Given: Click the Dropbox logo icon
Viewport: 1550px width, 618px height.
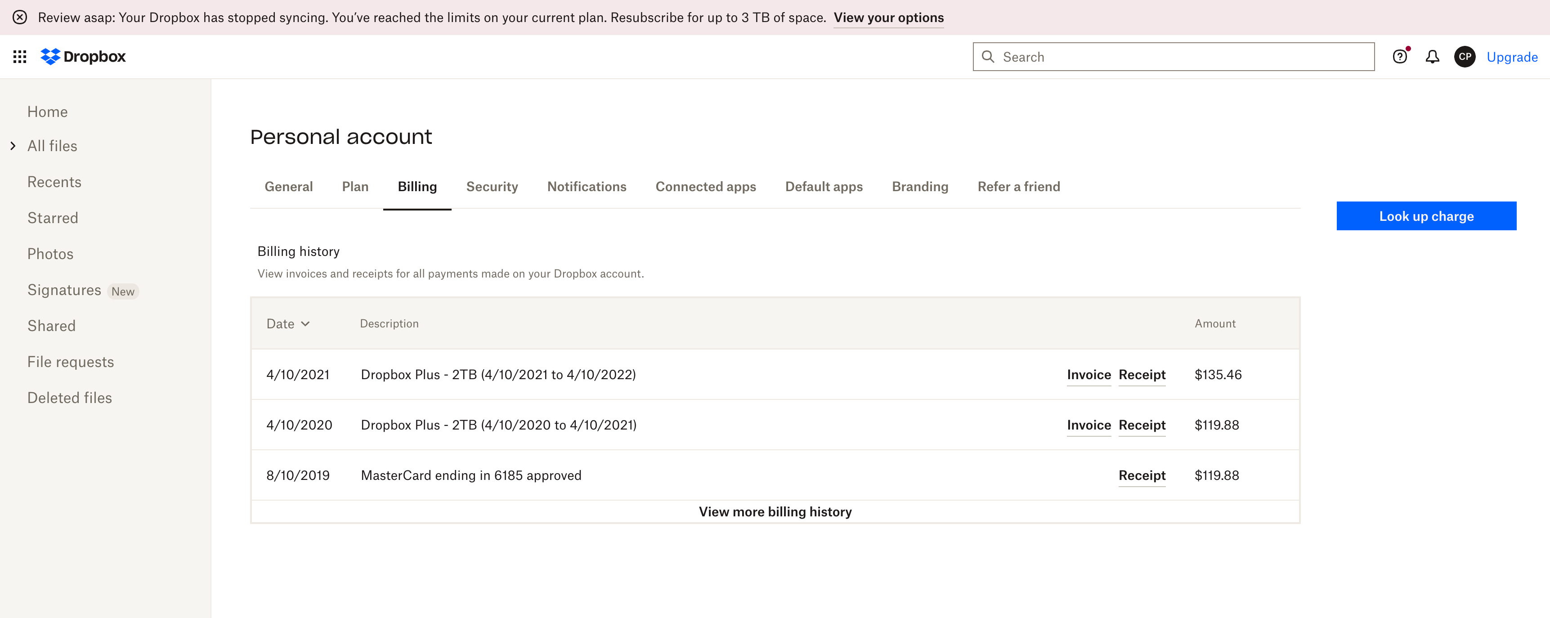Looking at the screenshot, I should click(x=50, y=56).
